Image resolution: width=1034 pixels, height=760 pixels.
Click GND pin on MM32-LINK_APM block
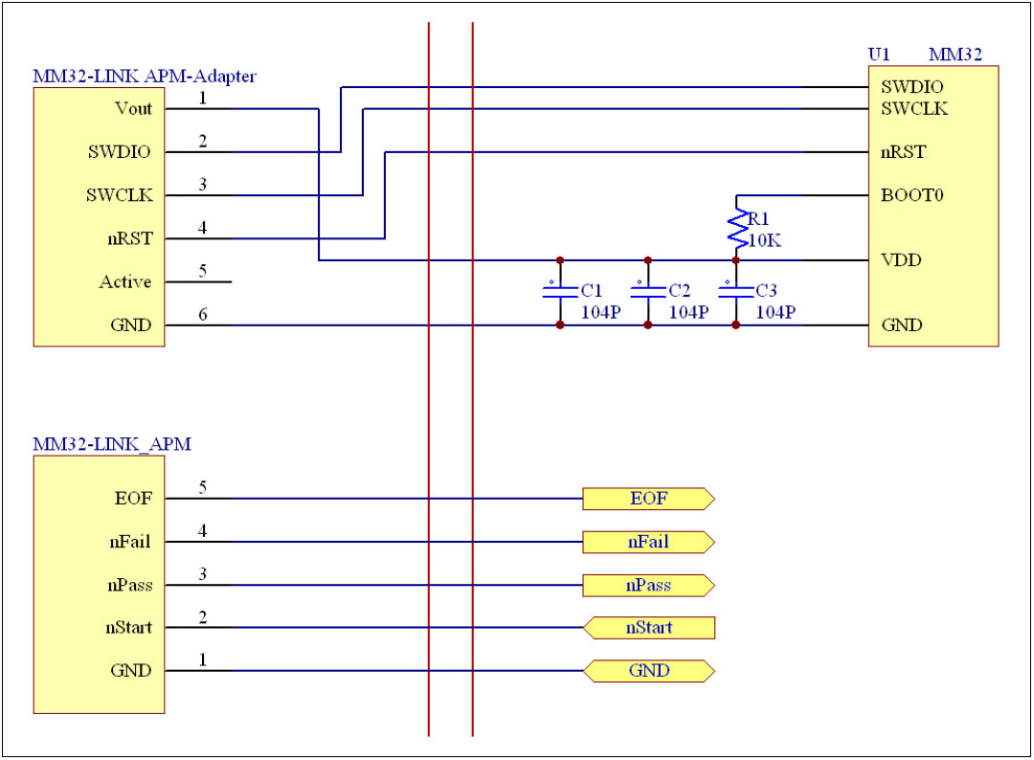click(x=130, y=671)
